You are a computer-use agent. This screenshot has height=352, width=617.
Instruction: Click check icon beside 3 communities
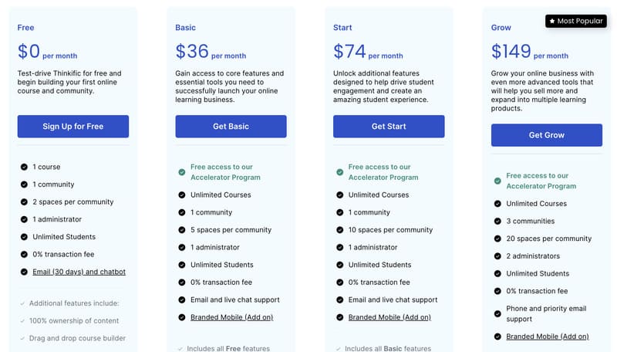pos(498,222)
